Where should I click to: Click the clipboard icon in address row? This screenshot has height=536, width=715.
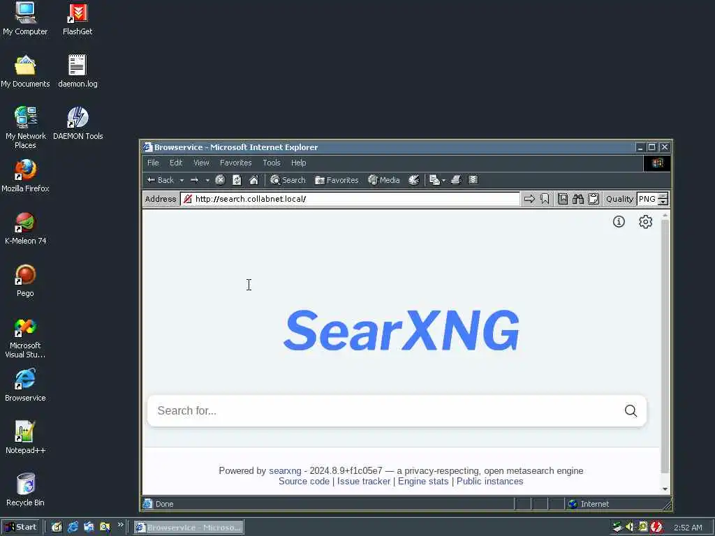click(594, 199)
